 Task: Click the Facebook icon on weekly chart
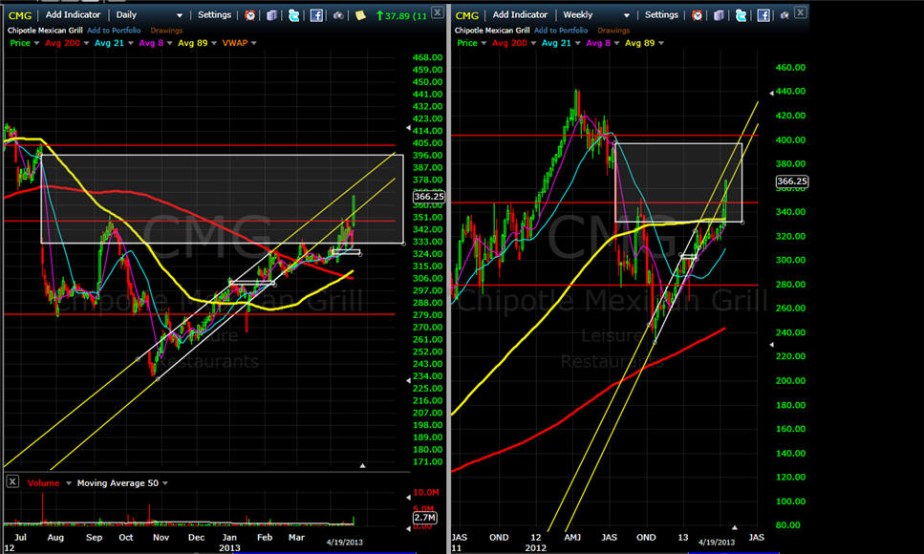point(763,15)
